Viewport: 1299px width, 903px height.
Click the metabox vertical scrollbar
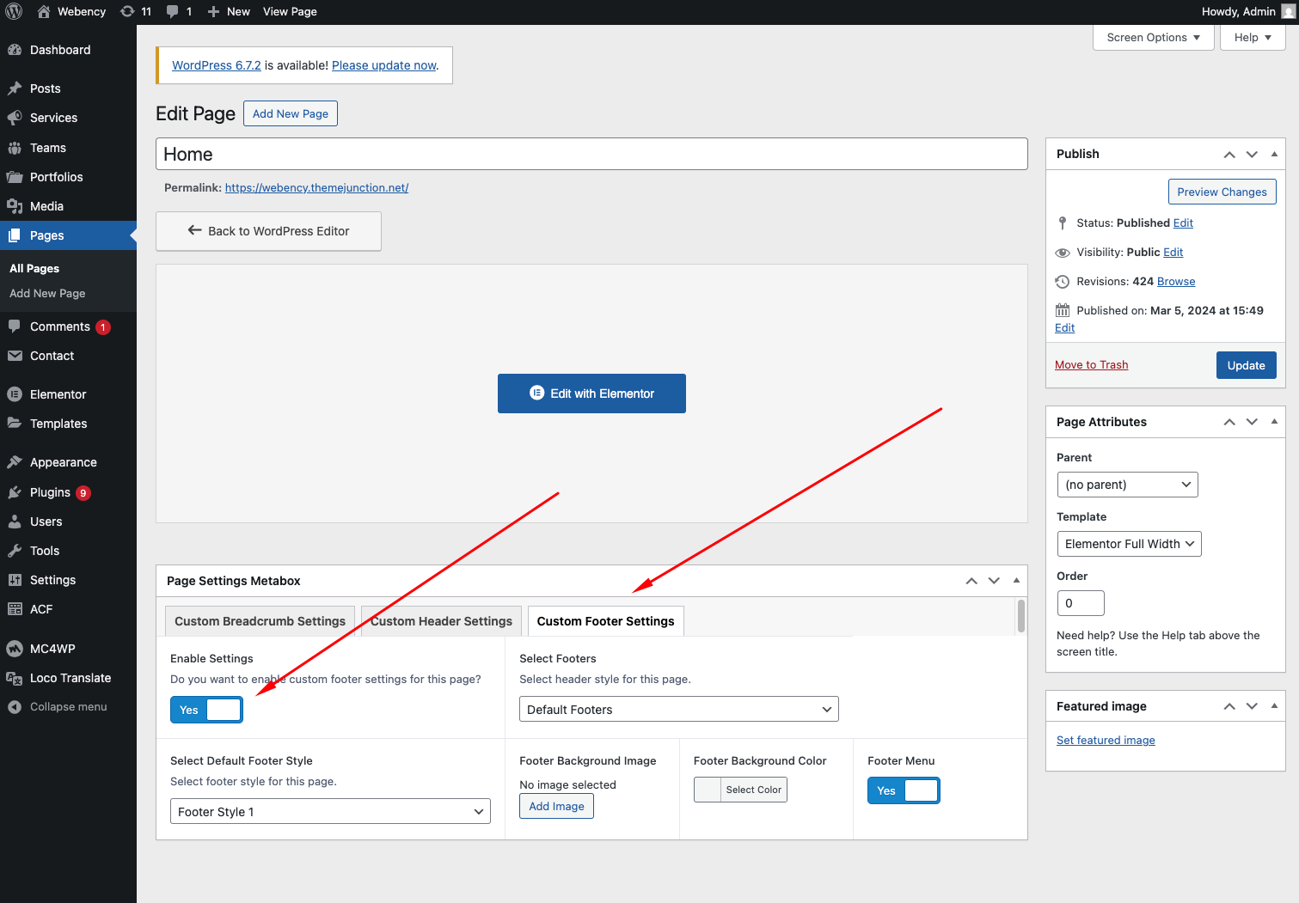point(1021,616)
